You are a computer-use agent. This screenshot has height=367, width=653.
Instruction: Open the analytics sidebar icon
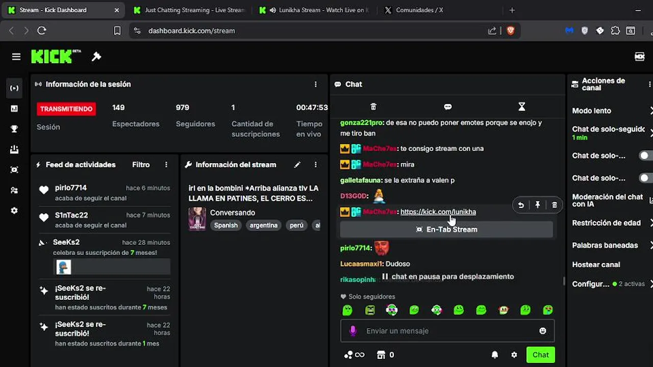[14, 109]
